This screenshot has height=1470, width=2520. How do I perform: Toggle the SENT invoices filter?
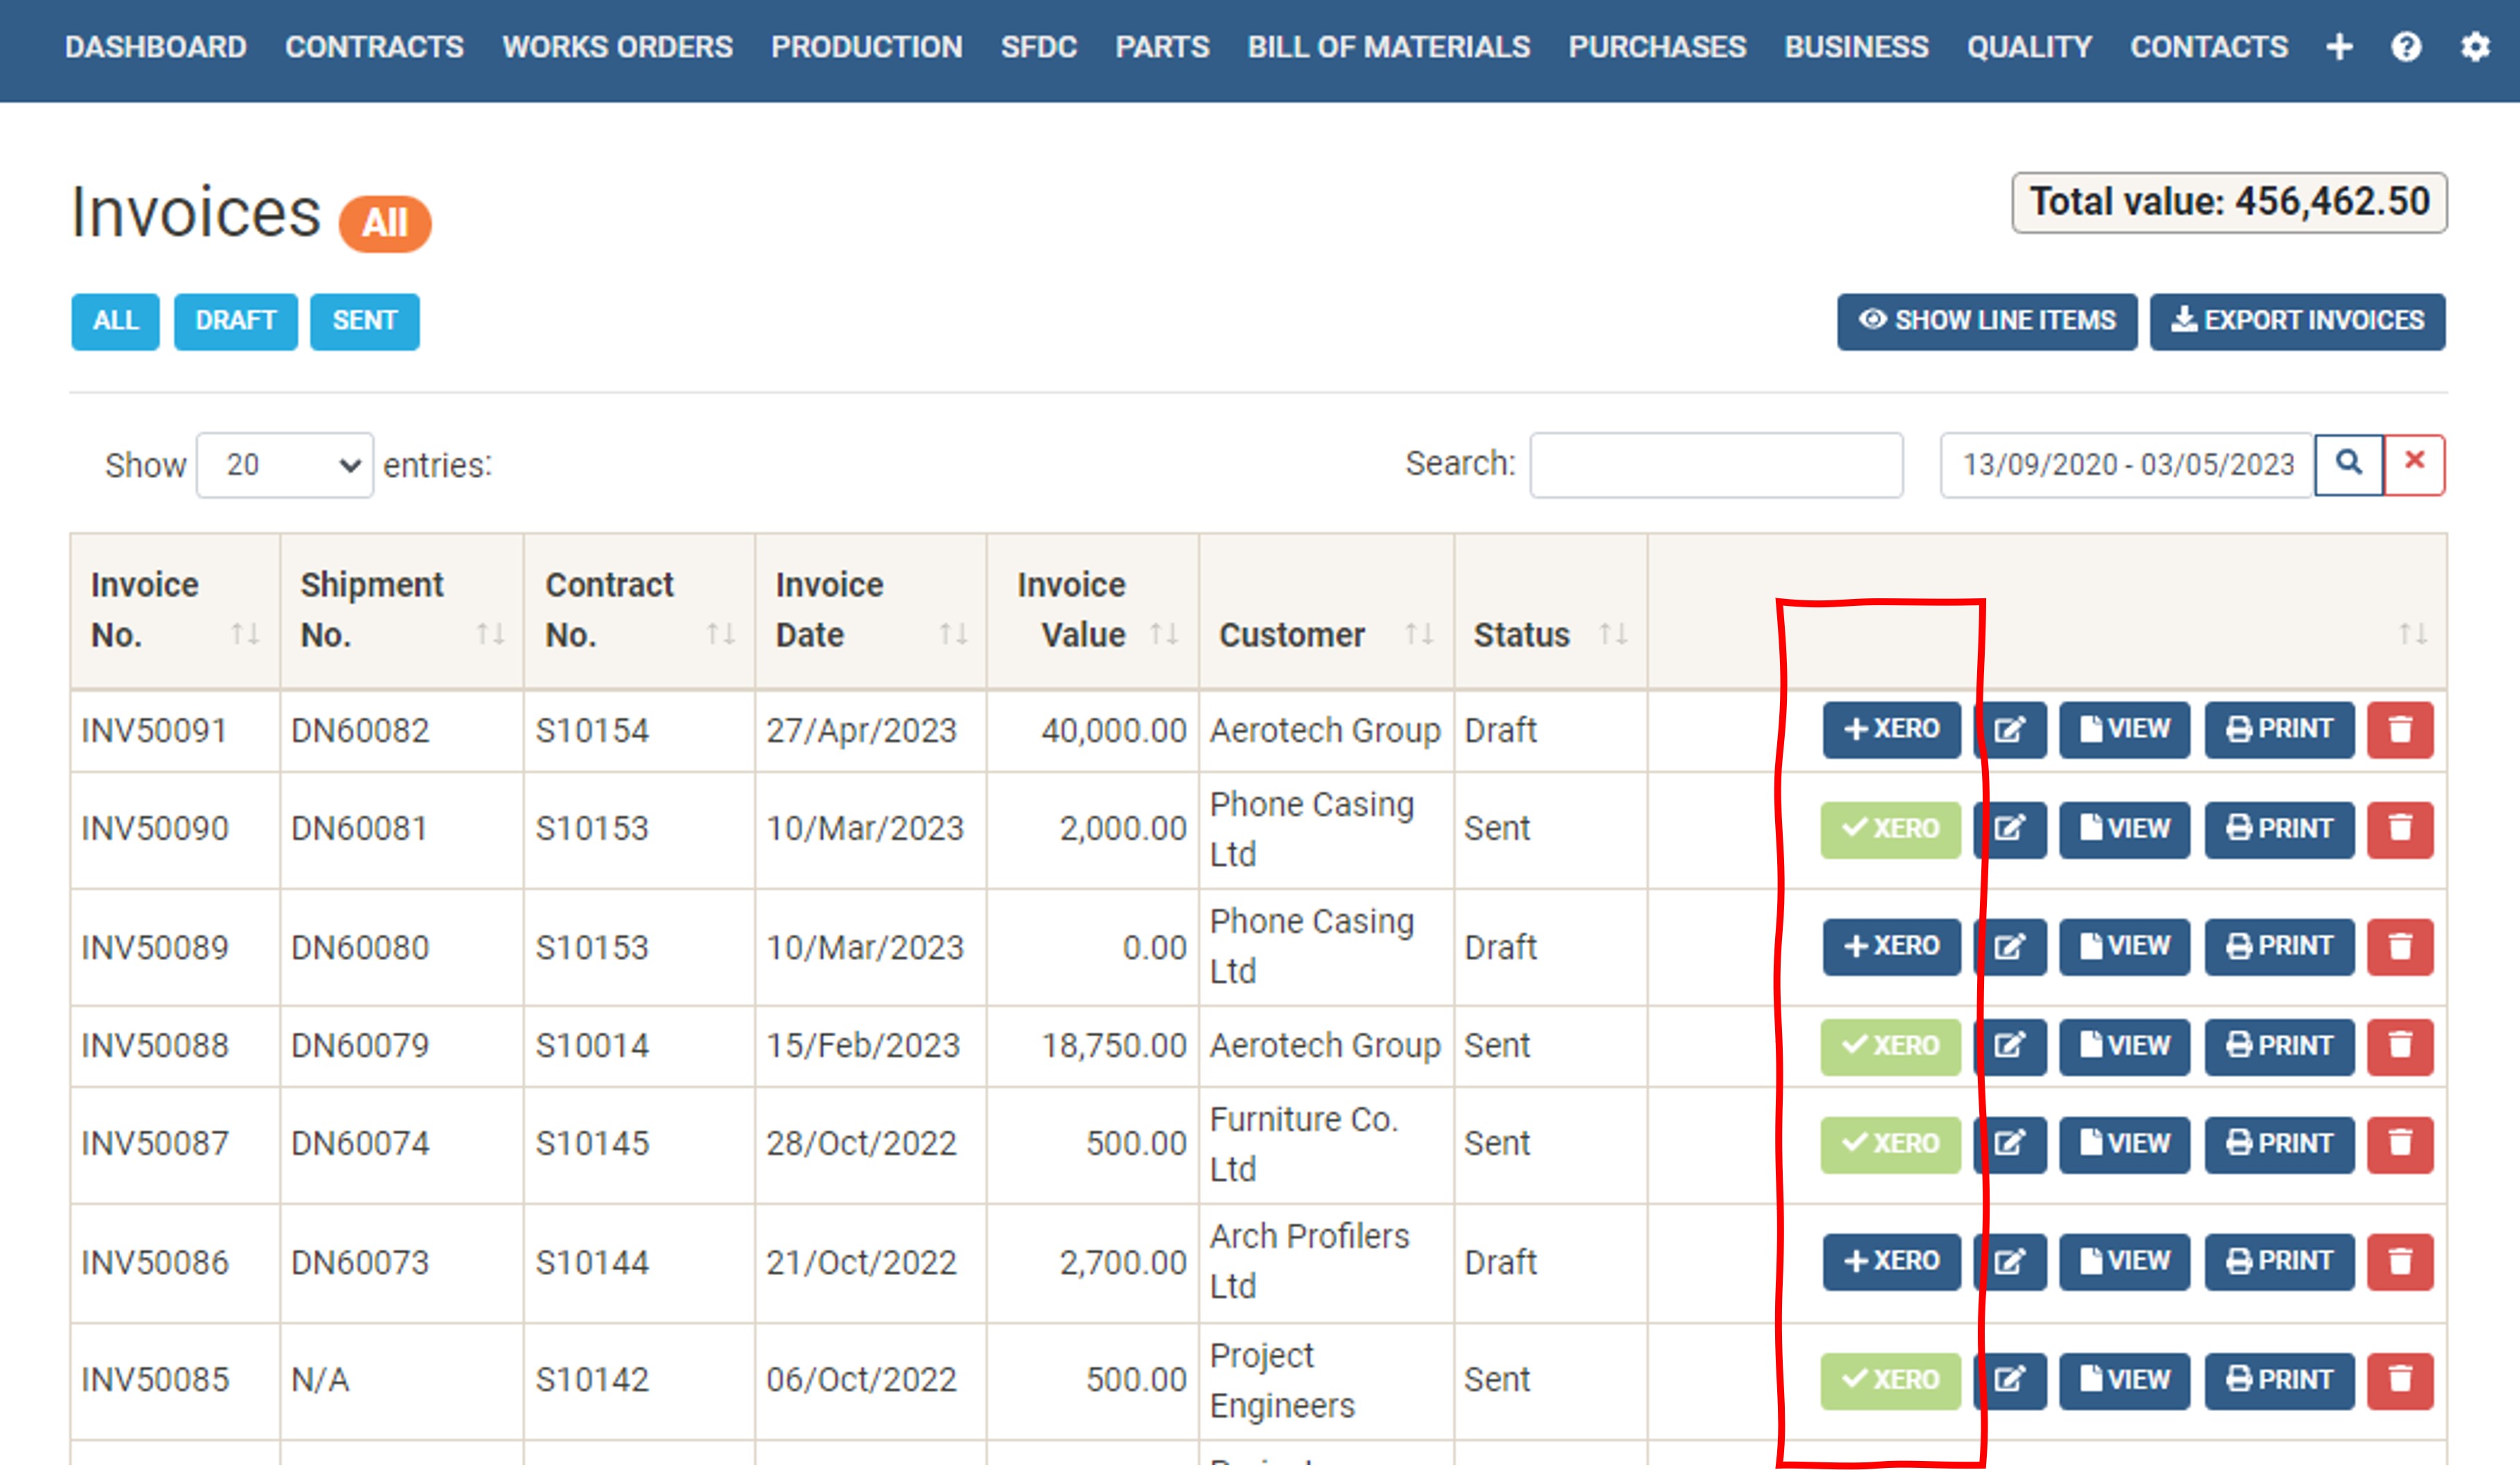click(x=365, y=321)
